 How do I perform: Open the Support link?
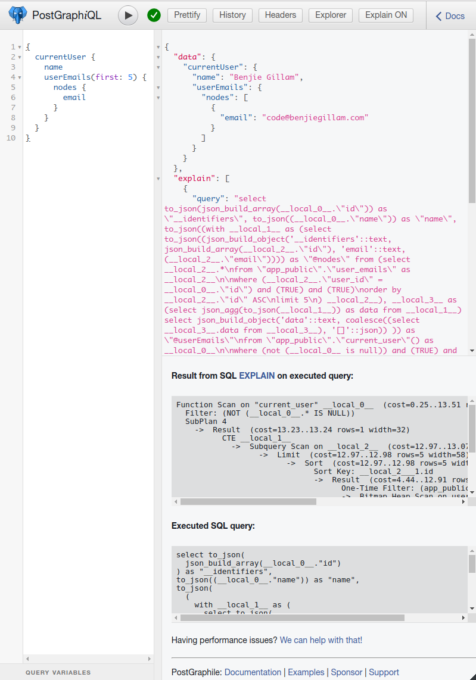(x=384, y=672)
